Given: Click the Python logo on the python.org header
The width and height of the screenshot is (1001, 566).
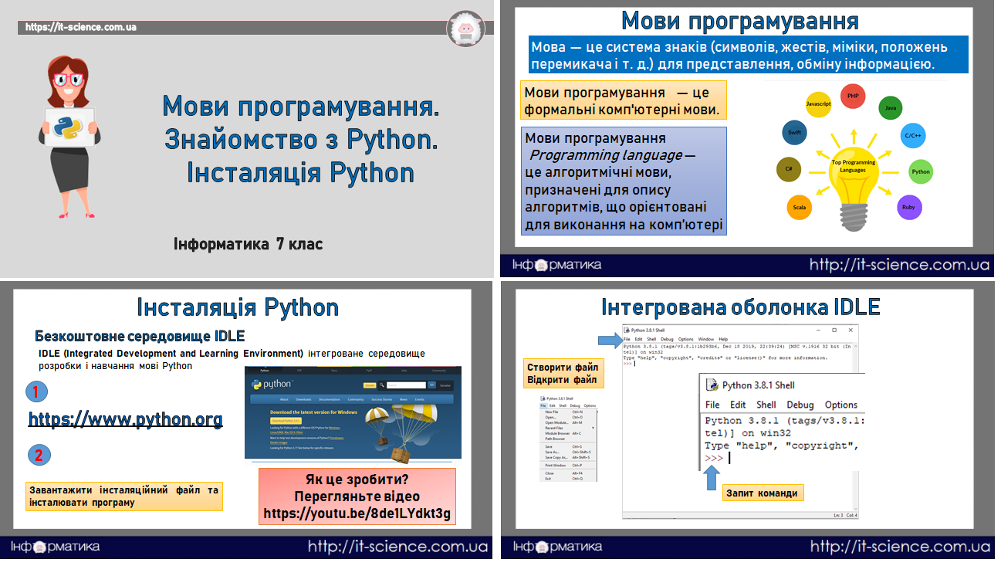Looking at the screenshot, I should [256, 384].
